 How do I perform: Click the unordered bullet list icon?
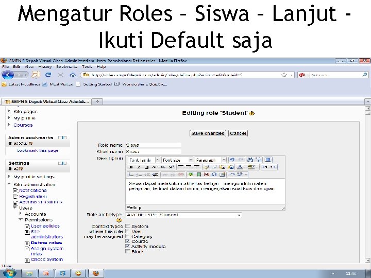[131, 175]
